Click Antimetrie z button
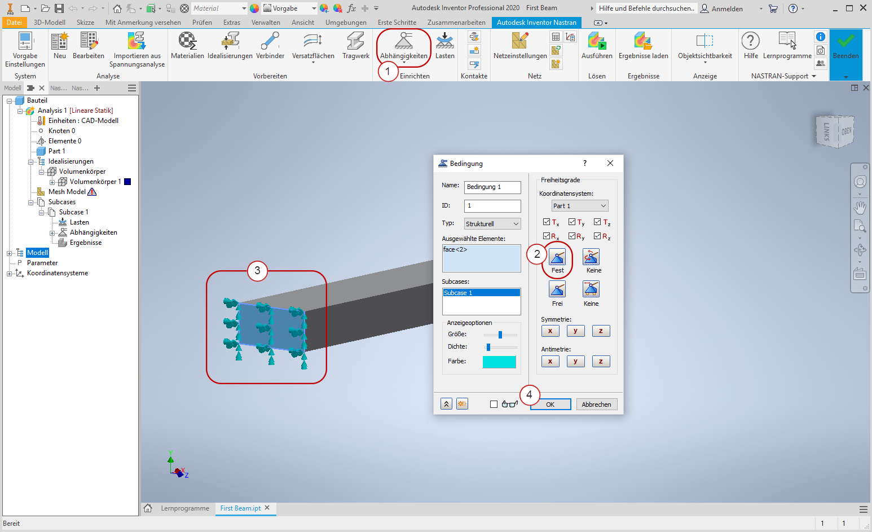Screen dimensions: 872x532 coord(601,362)
